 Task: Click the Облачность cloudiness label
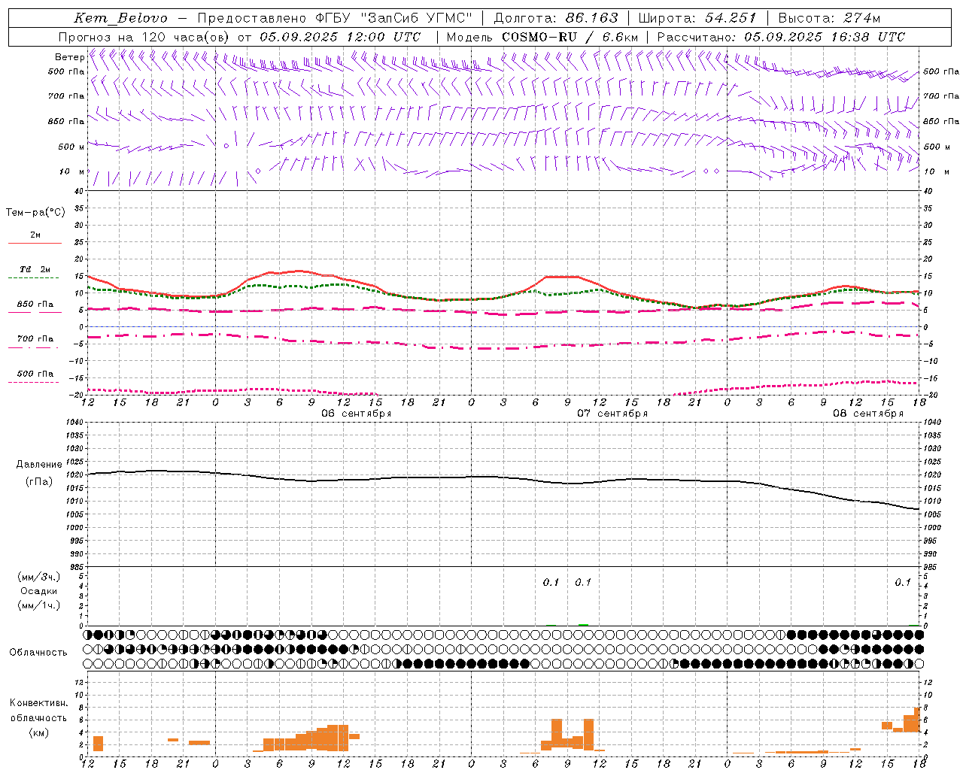38,653
